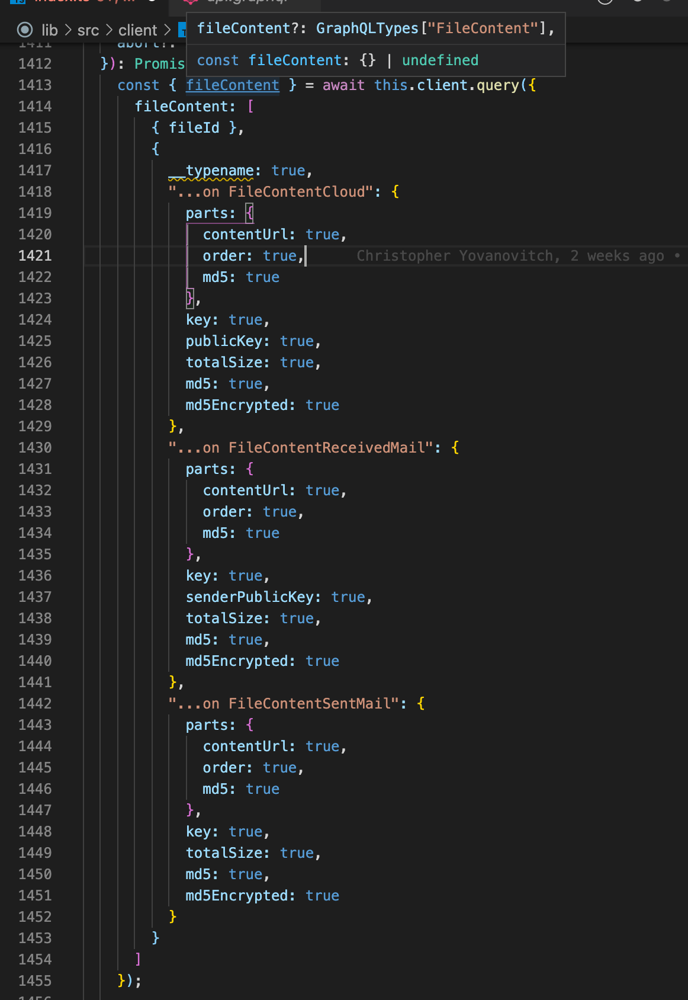Click 'contentUrl' on line 1444
The width and height of the screenshot is (688, 1000).
click(x=246, y=746)
